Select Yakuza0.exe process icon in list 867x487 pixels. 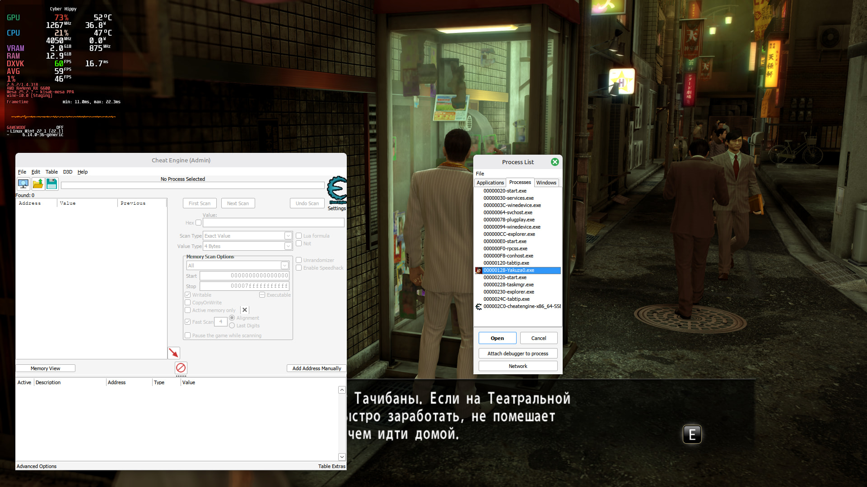pyautogui.click(x=479, y=271)
